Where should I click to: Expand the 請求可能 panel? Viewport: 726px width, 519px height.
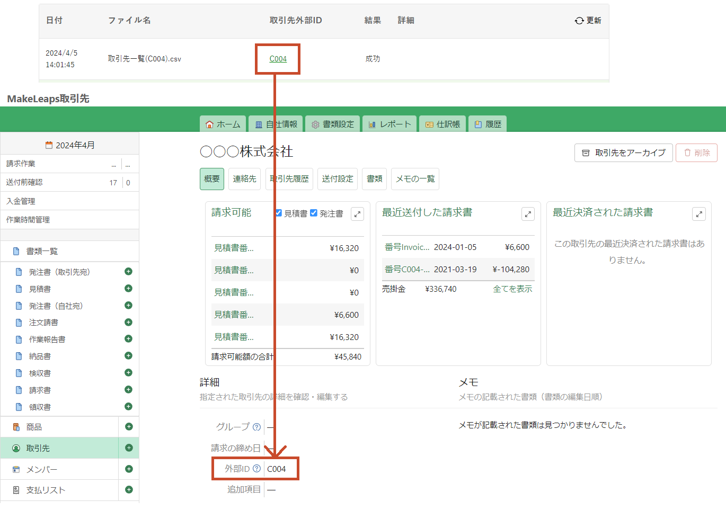tap(358, 214)
